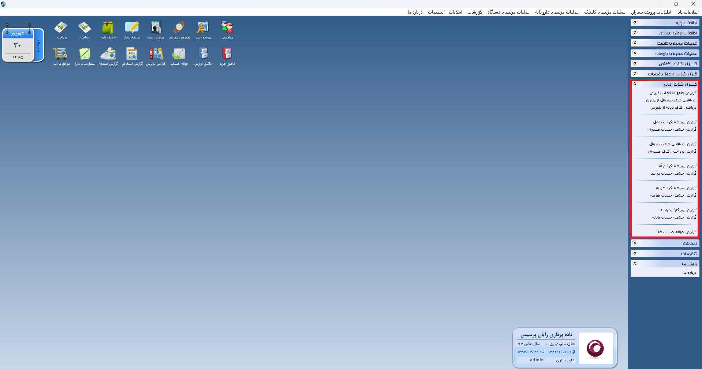Collapse the گزارشات مالی sidebar panel
Image resolution: width=702 pixels, height=369 pixels.
[x=665, y=84]
